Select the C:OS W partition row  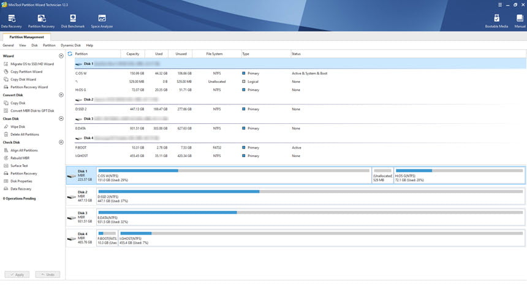point(300,74)
